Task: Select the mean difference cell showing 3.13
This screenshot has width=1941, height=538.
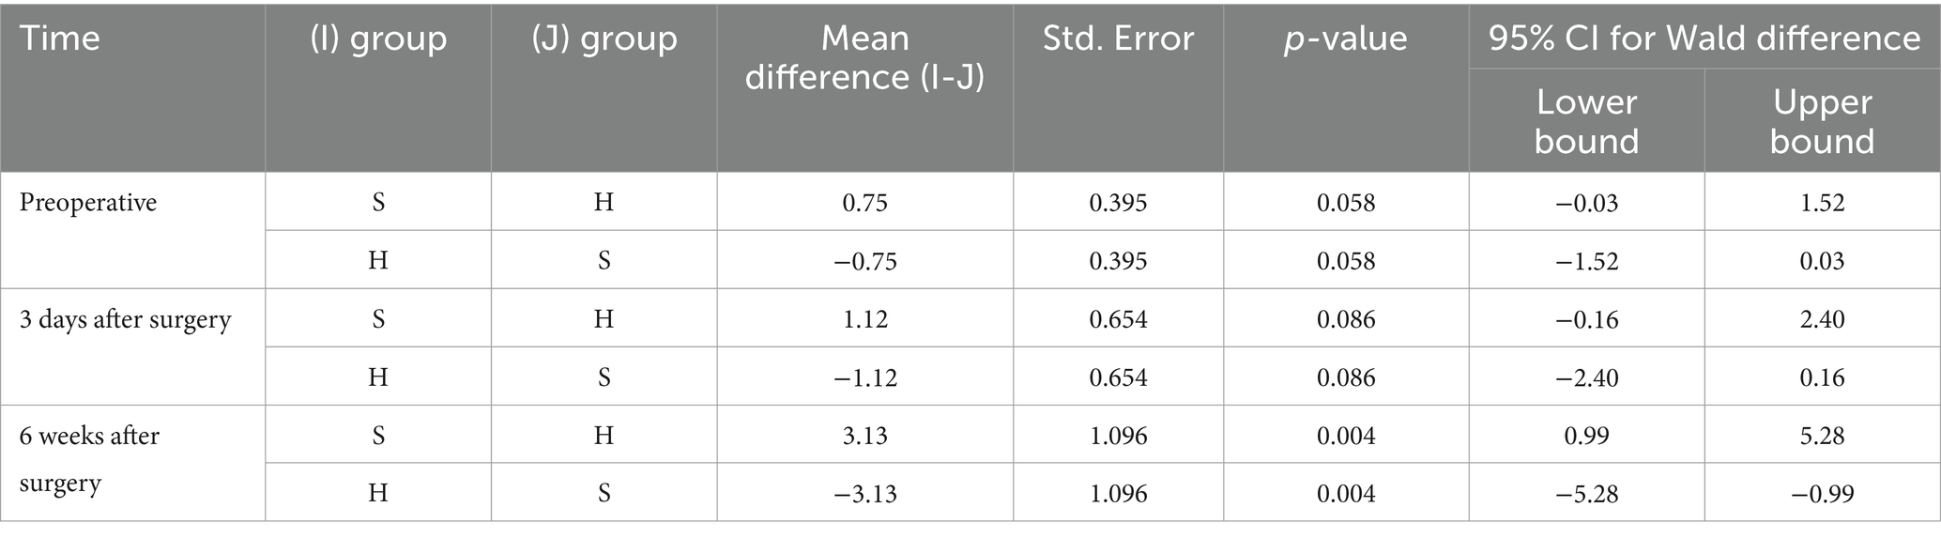Action: 864,436
